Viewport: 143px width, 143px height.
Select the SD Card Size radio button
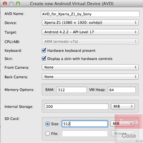[x=47, y=124]
